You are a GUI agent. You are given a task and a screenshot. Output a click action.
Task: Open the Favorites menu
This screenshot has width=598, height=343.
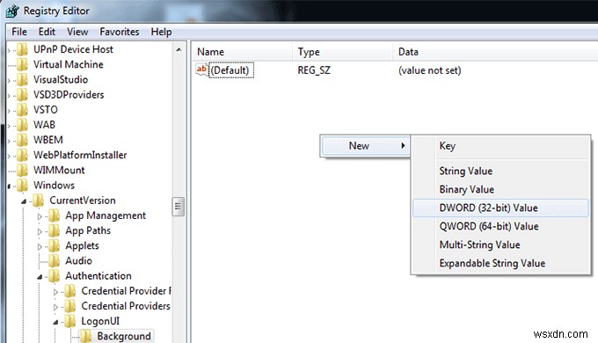(x=120, y=32)
